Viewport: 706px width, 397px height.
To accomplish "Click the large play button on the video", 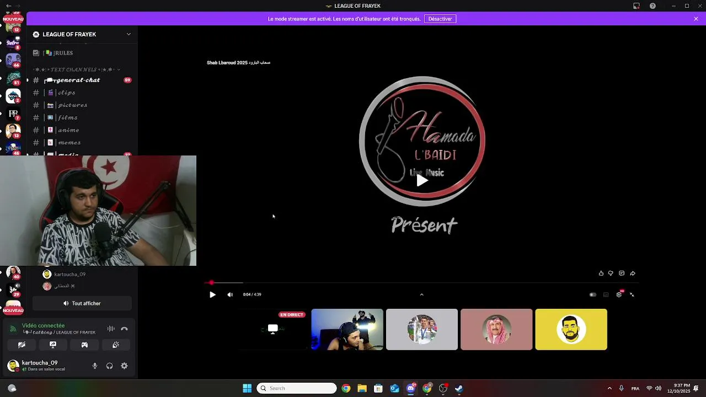I will click(x=422, y=180).
